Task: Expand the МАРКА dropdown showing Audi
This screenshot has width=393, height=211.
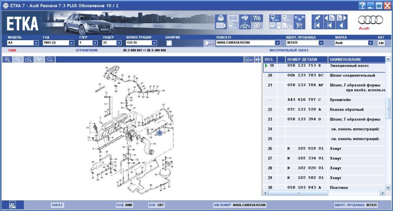Action: click(x=370, y=43)
